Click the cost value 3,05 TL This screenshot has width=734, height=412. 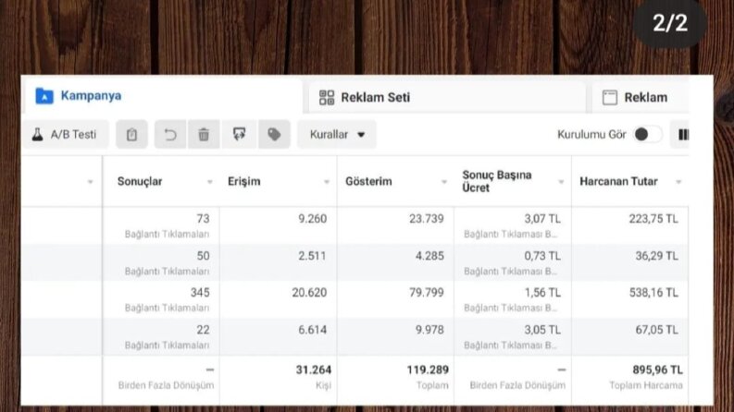tap(542, 330)
